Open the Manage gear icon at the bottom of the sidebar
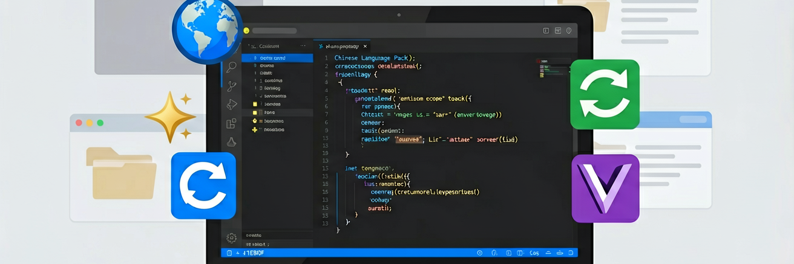The image size is (794, 264). [x=231, y=238]
